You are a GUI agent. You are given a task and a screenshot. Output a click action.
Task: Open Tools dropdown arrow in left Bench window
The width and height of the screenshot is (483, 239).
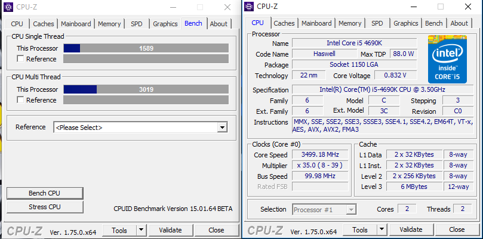click(141, 230)
